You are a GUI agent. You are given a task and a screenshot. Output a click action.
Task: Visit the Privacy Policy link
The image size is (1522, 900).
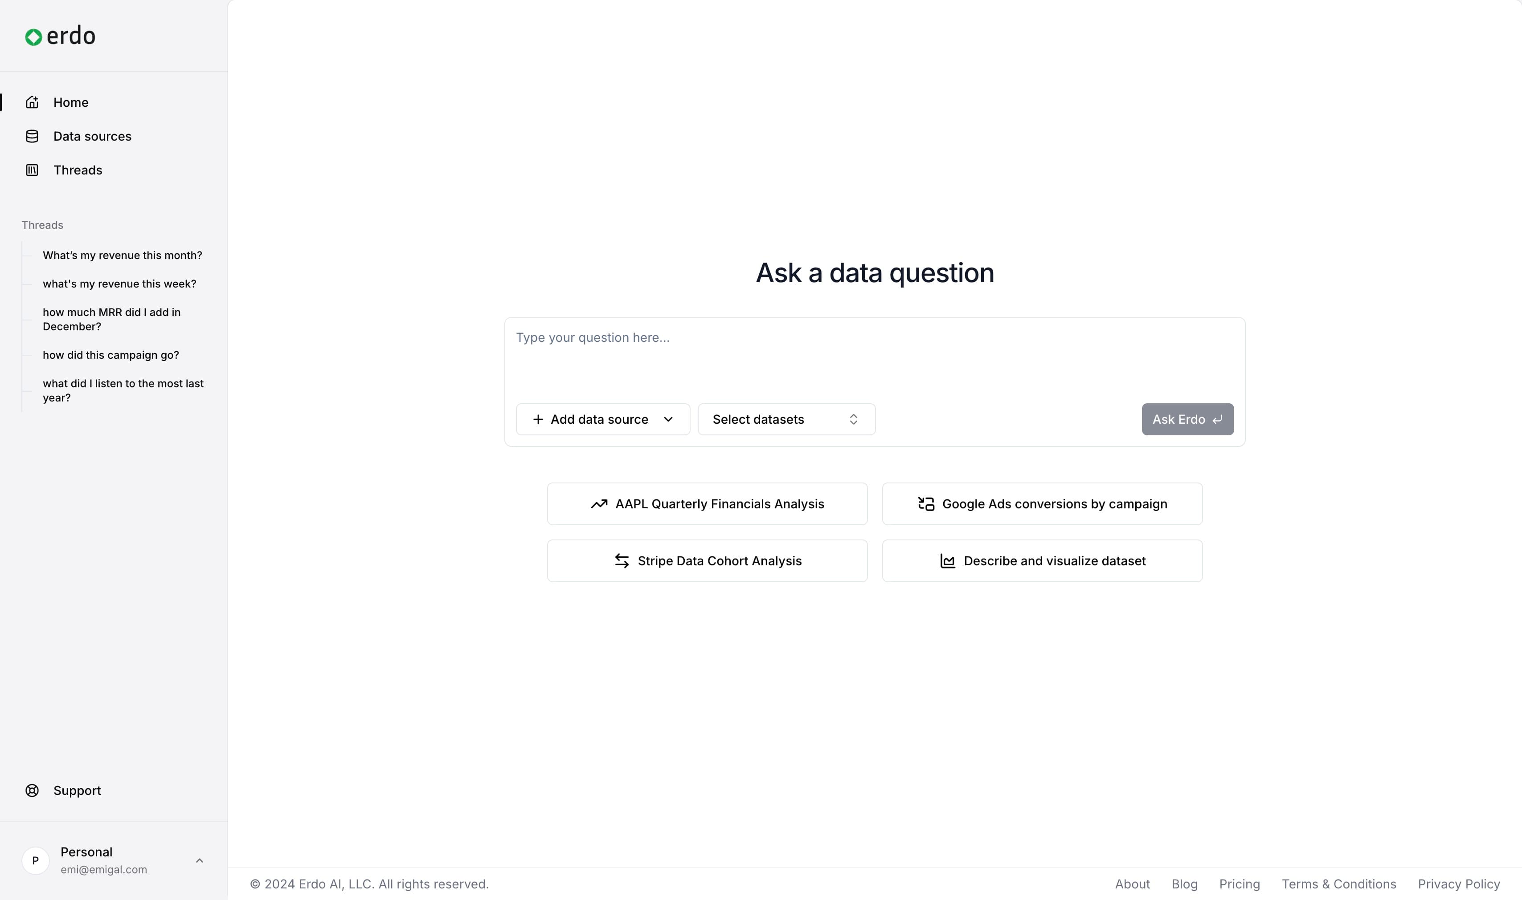(1458, 884)
